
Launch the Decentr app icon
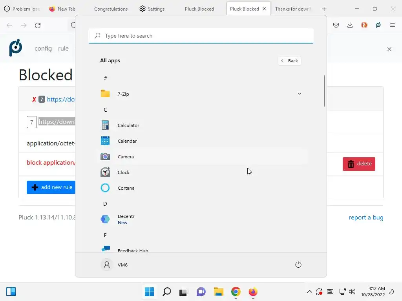coord(105,219)
